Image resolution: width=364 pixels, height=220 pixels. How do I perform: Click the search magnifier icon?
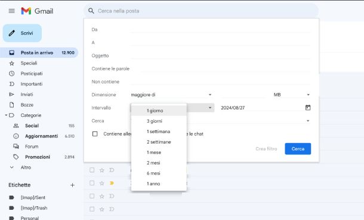click(x=91, y=11)
